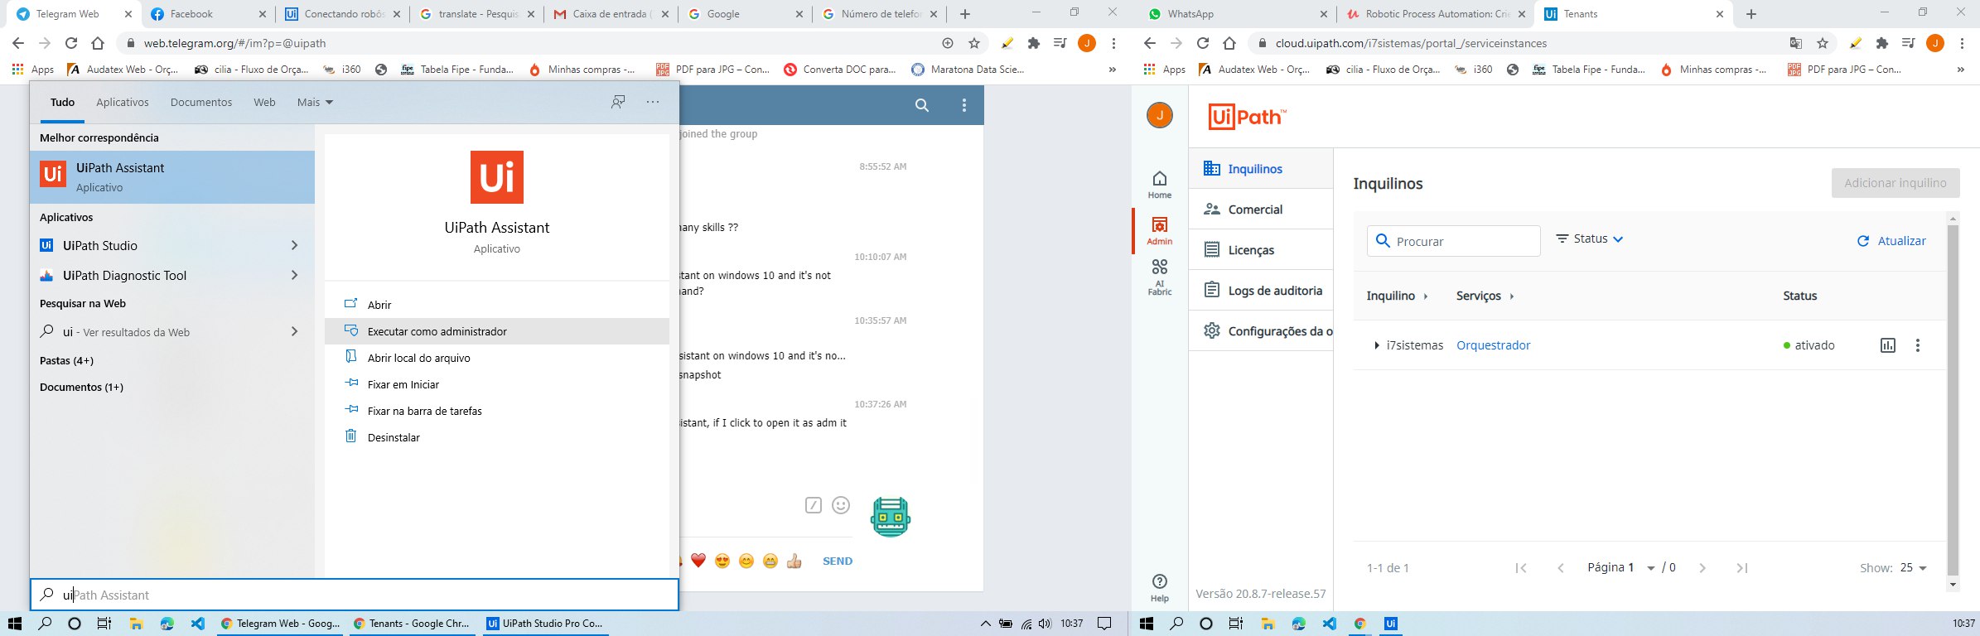Expand web results for ui chevron
This screenshot has height=636, width=1980.
294,331
